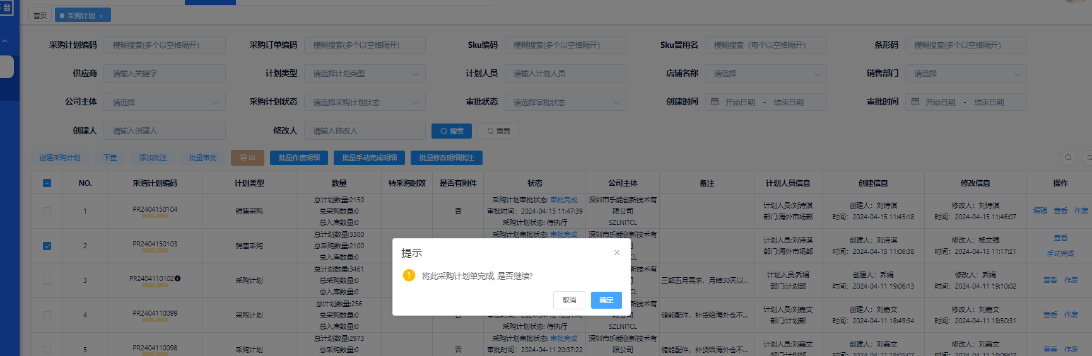Click 查看 link in row 2

click(1060, 238)
